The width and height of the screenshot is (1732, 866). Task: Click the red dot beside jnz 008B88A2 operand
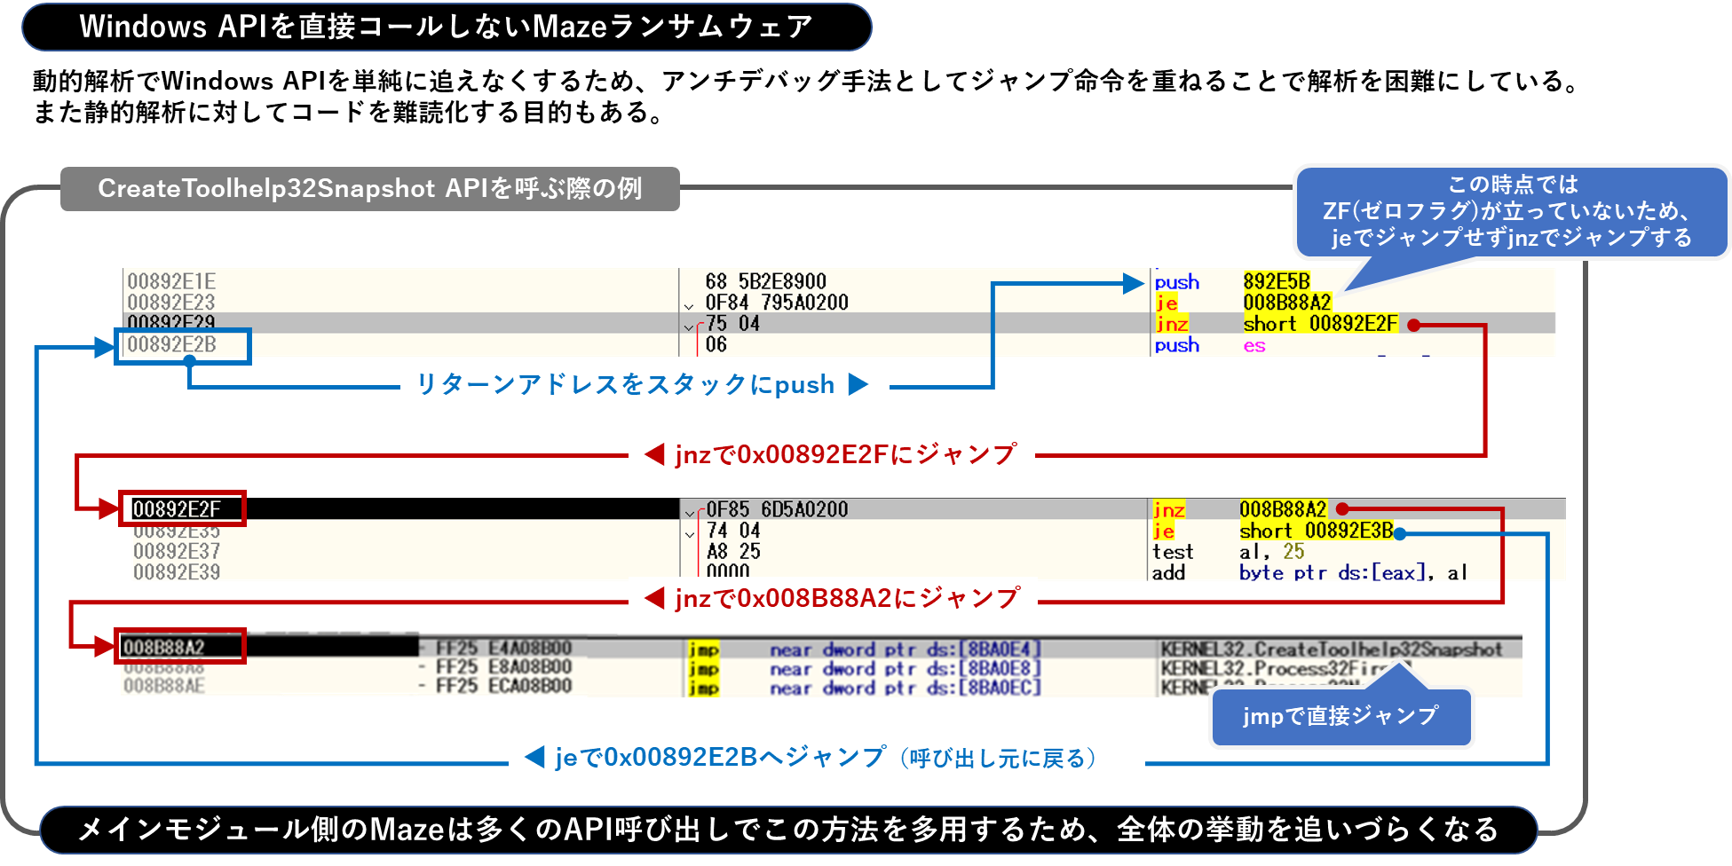point(1343,509)
